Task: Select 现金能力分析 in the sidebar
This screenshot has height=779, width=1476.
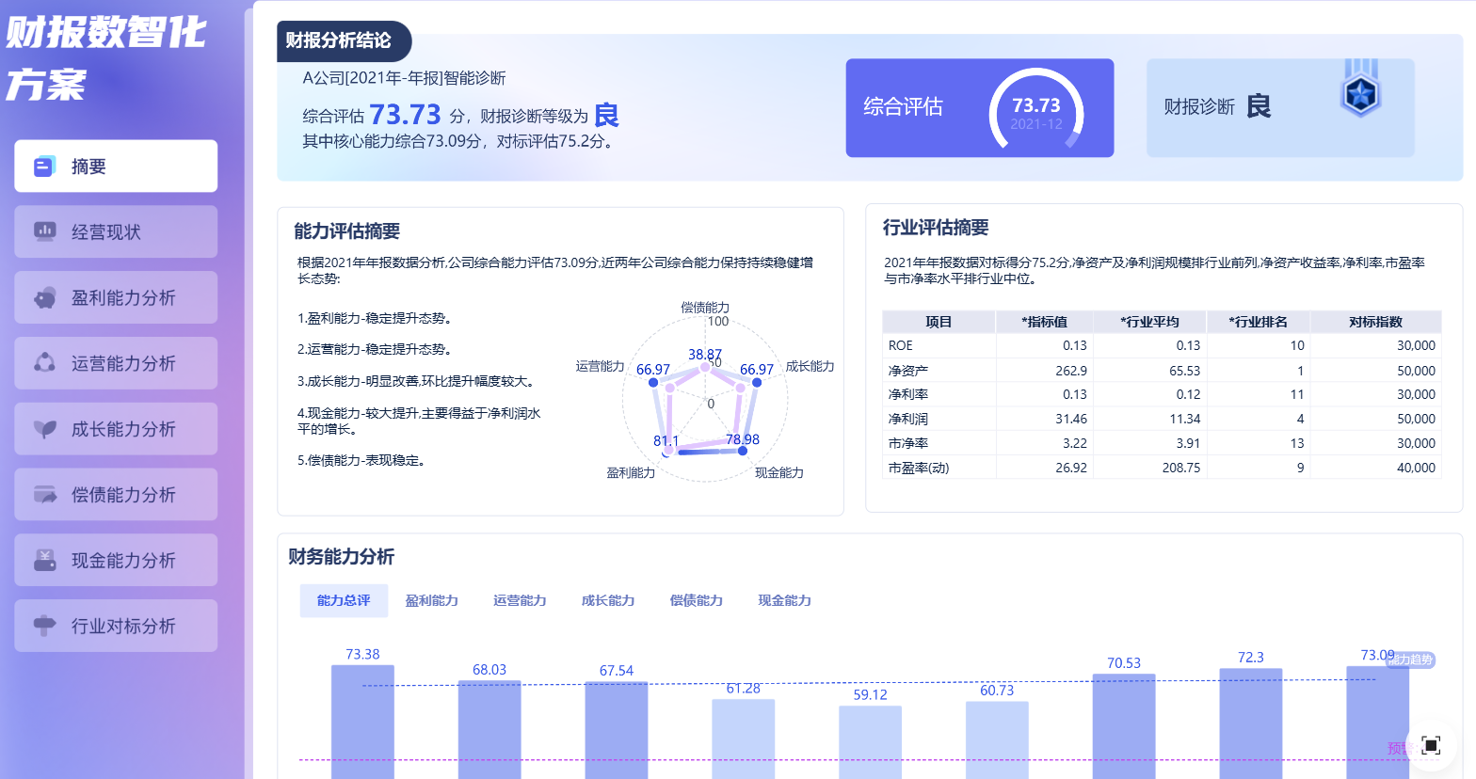Action: [x=116, y=561]
